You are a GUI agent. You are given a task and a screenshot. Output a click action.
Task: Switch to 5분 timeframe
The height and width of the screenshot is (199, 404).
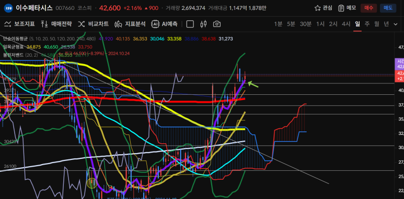coord(291,24)
